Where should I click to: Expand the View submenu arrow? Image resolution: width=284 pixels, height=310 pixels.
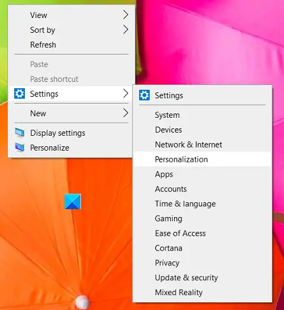point(126,15)
